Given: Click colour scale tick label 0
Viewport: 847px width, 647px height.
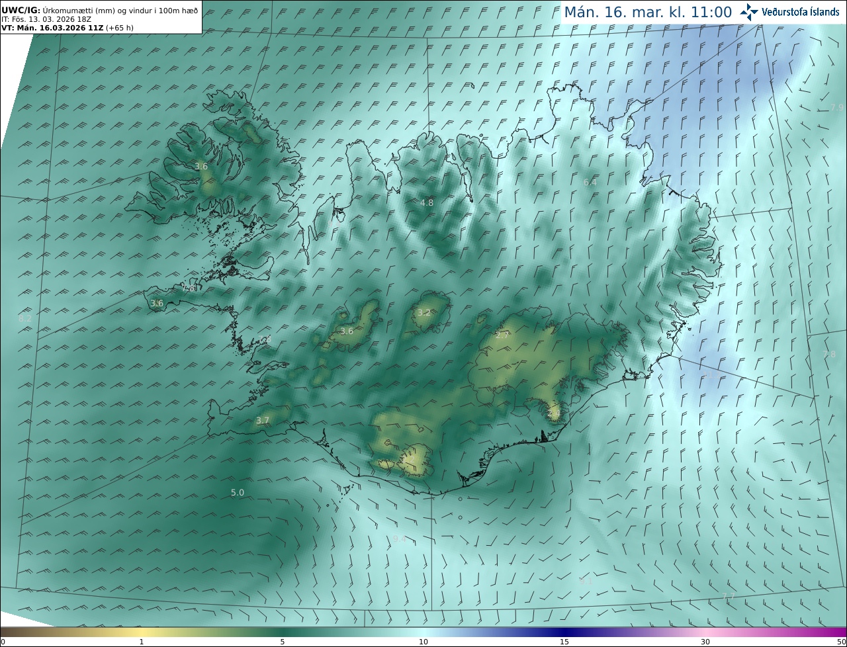Looking at the screenshot, I should click(x=3, y=642).
